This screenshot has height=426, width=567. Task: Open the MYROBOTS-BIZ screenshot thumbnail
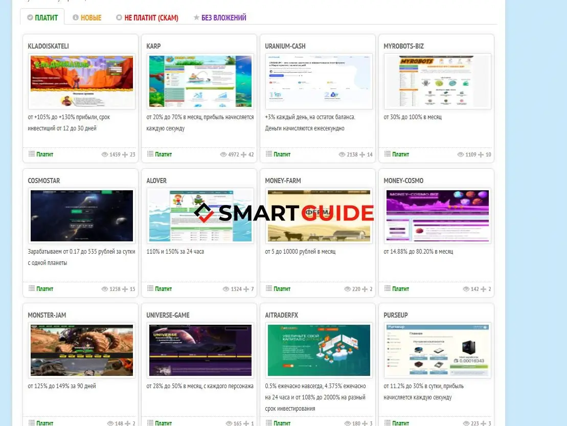pos(437,81)
